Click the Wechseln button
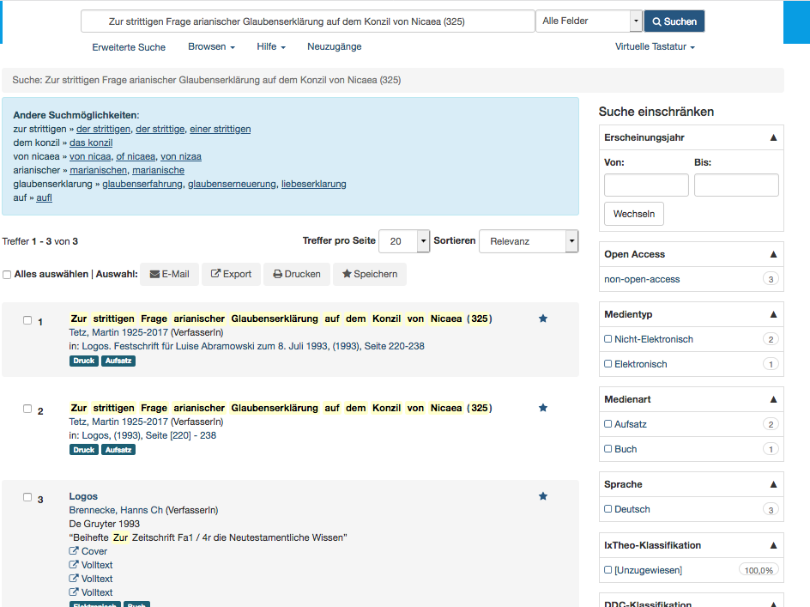The image size is (810, 607). (634, 214)
